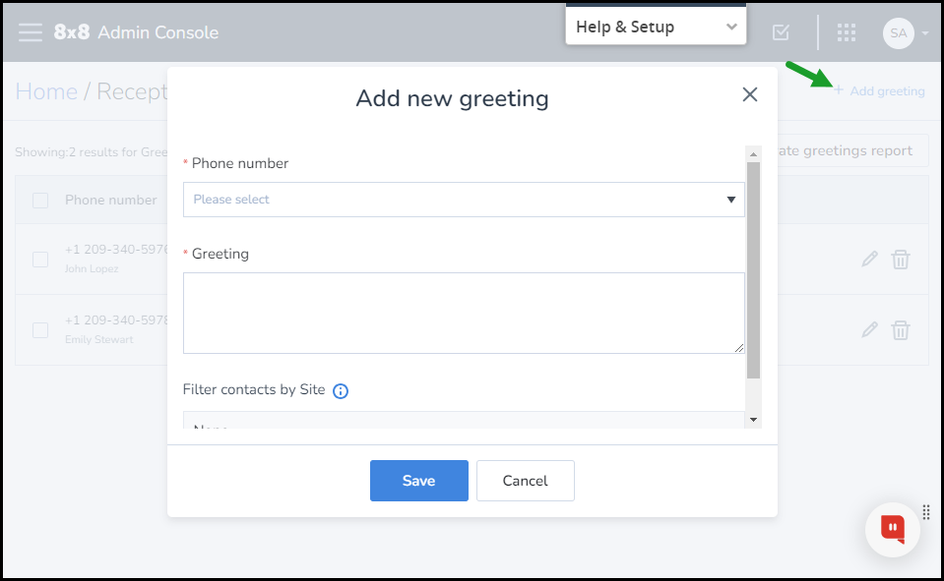Tick the select-all checkbox in Phone number header

click(40, 201)
